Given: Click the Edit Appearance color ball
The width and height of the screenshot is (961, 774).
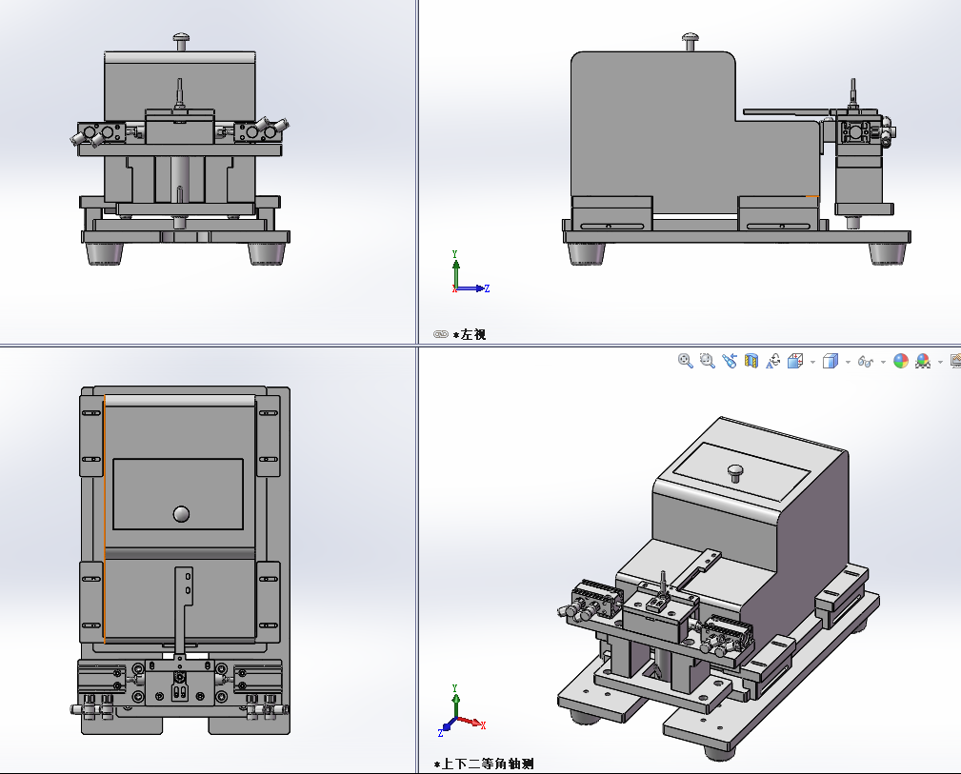Looking at the screenshot, I should (x=901, y=361).
